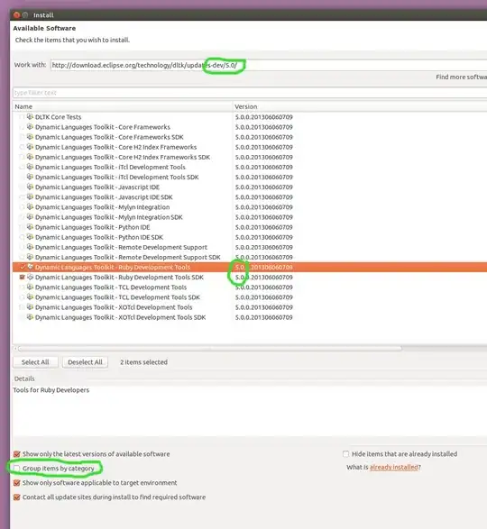Screen dimensions: 487x529
Task: Uncheck Ruby Development Tools SDK checkbox
Action: pyautogui.click(x=23, y=278)
